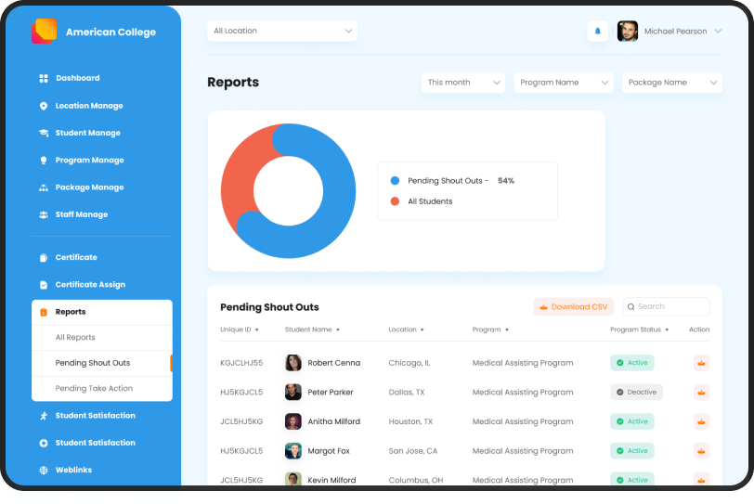Click the Chicago, IL location cell
754x504 pixels.
409,363
